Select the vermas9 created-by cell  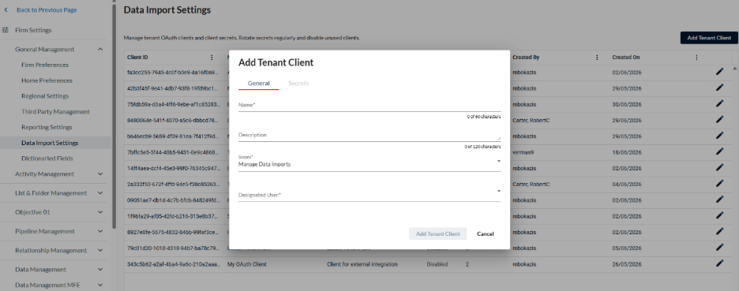(524, 152)
